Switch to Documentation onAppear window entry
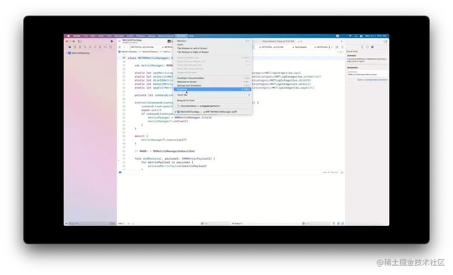This screenshot has height=275, width=453. point(212,106)
